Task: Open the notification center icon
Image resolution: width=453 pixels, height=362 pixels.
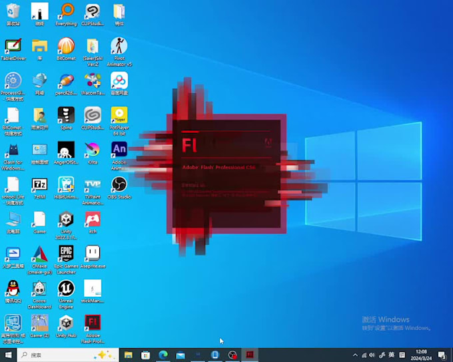Action: pyautogui.click(x=442, y=355)
